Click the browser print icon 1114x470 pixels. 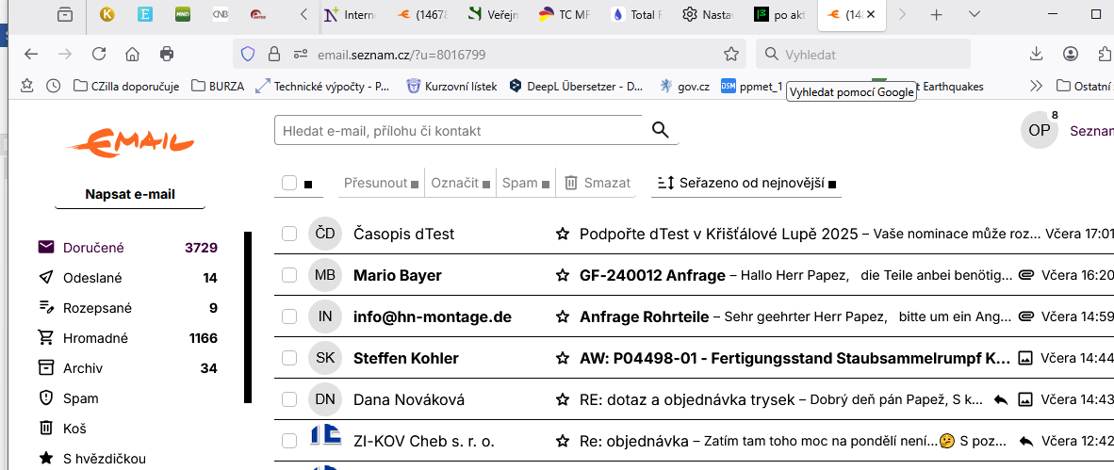tap(167, 54)
